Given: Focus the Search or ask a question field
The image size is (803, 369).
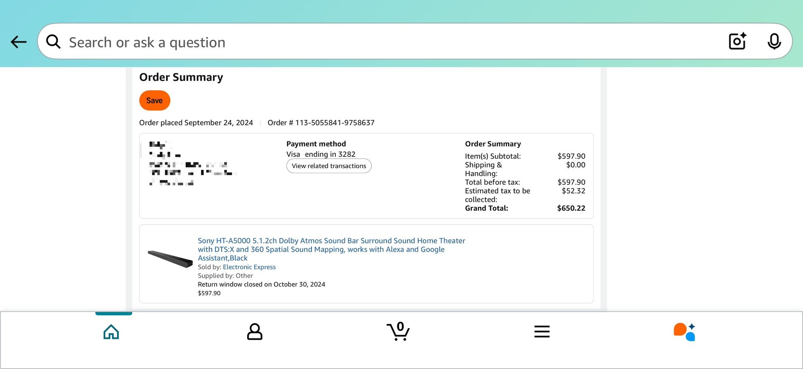Looking at the screenshot, I should (x=376, y=42).
